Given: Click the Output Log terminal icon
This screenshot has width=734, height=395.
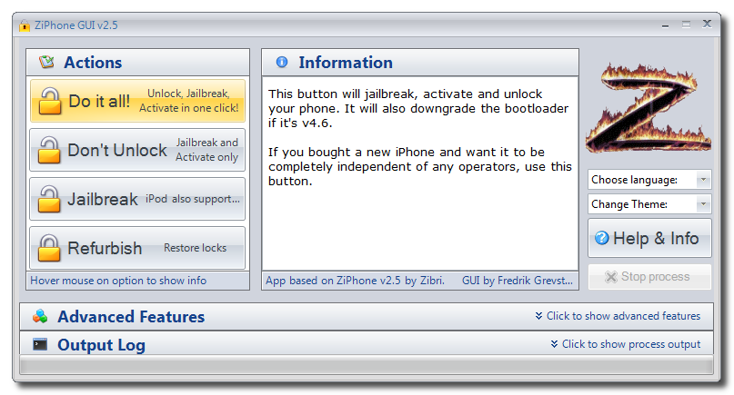Looking at the screenshot, I should click(x=40, y=344).
